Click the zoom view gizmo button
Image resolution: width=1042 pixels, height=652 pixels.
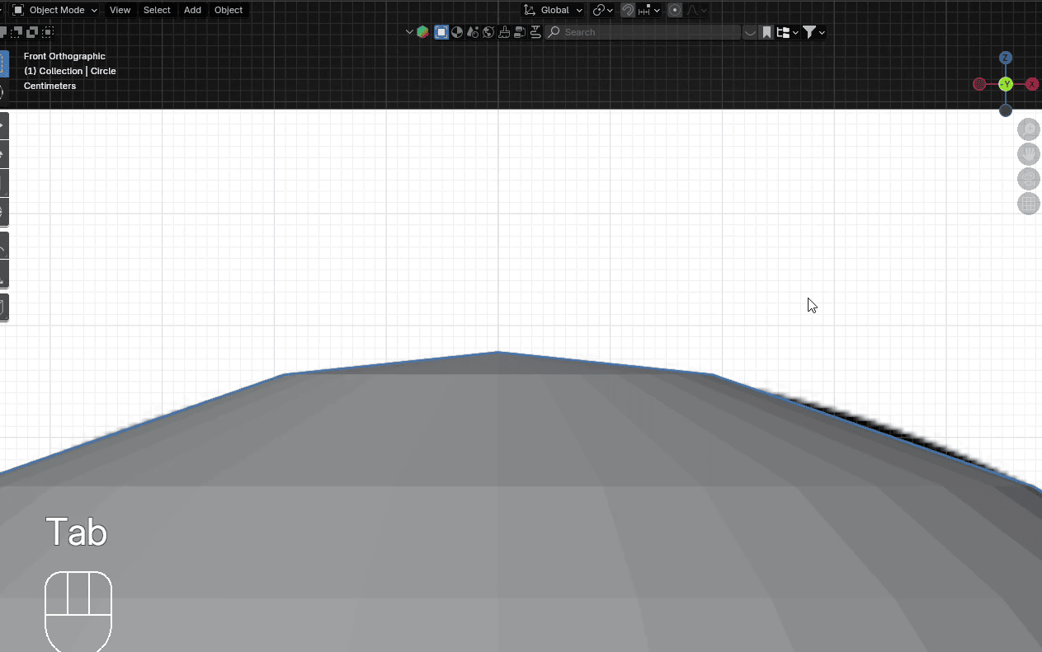click(1029, 129)
